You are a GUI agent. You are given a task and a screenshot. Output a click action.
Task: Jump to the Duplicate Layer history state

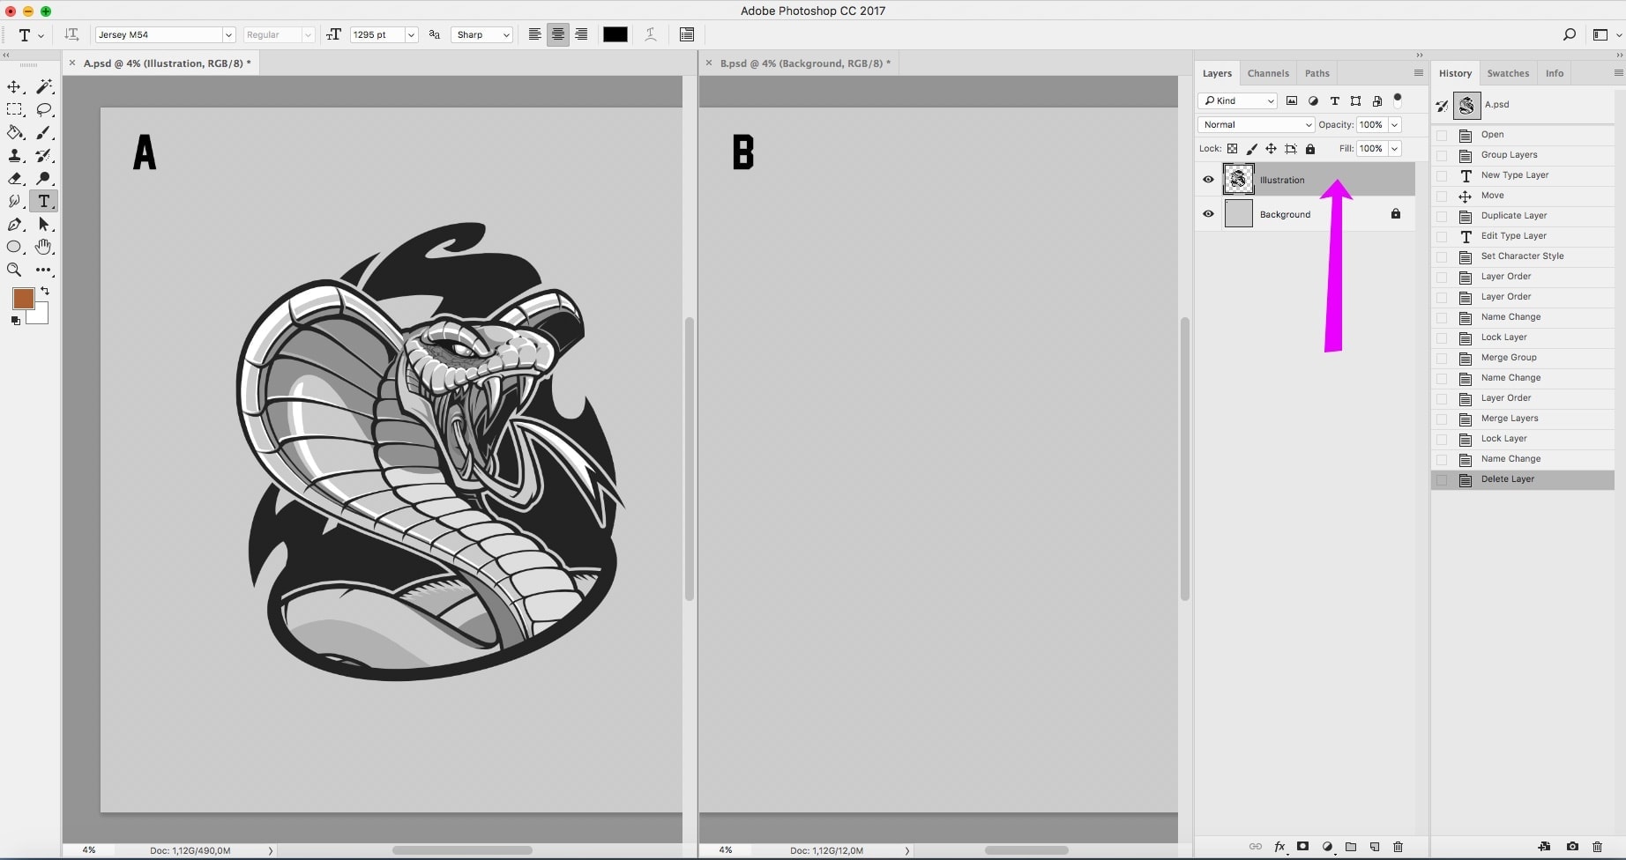(x=1514, y=216)
